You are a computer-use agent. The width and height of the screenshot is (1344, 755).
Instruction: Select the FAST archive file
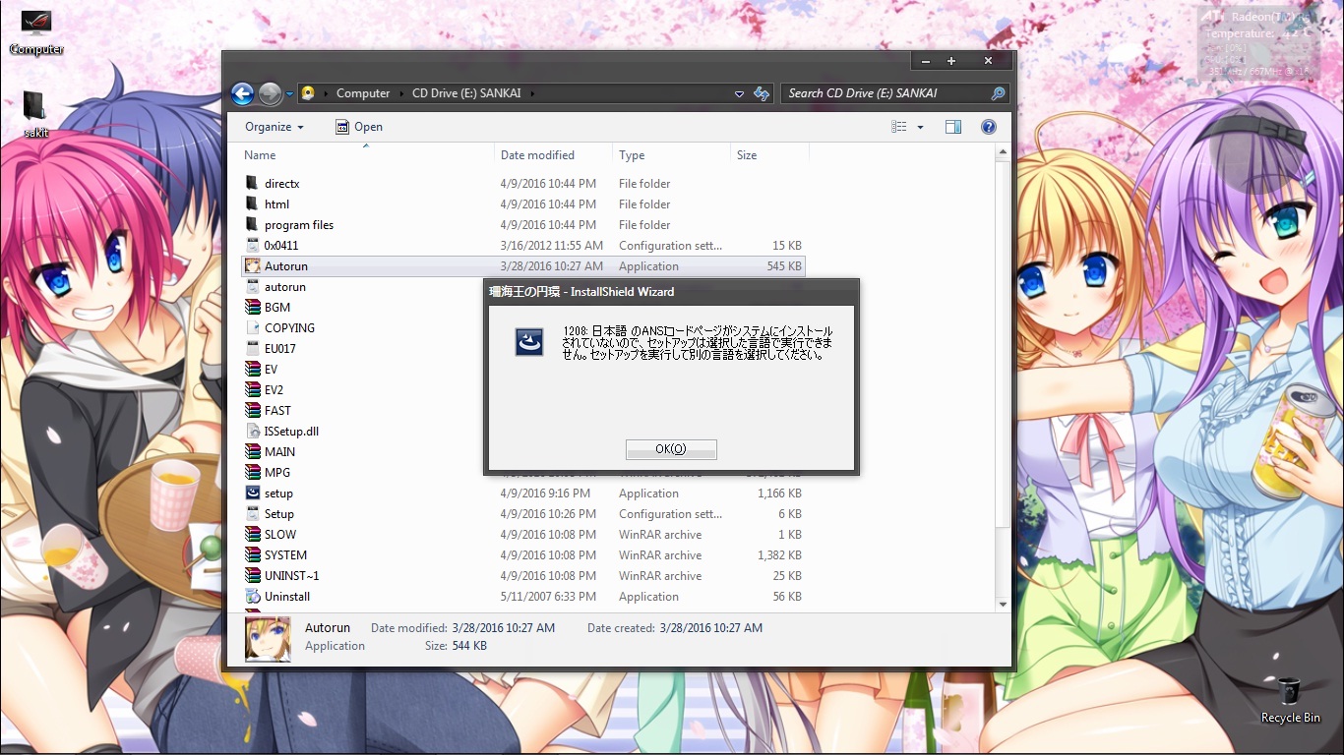click(x=277, y=411)
